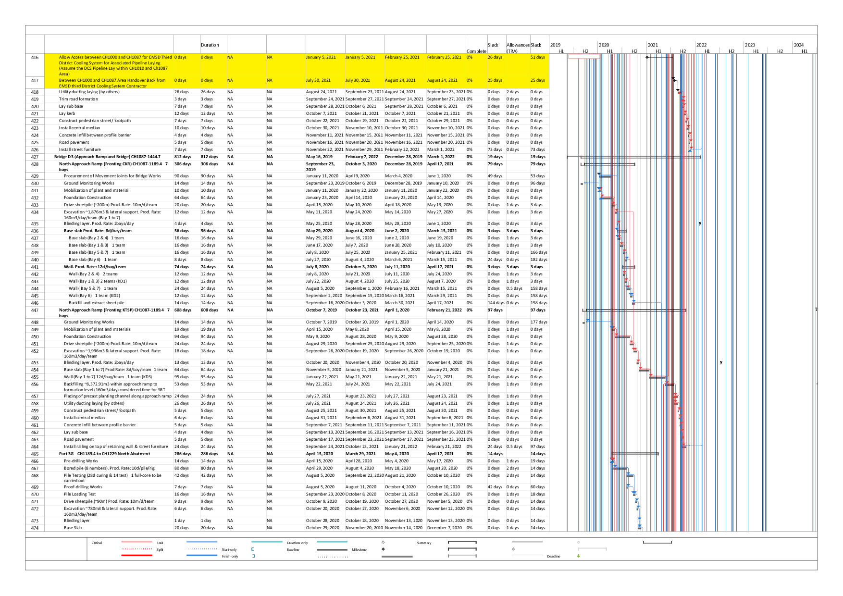Click 'Install railing on top of retaining wall' task
The width and height of the screenshot is (843, 596).
116,447
